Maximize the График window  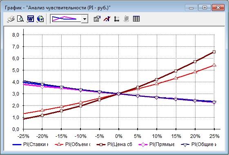pyautogui.click(x=205, y=8)
